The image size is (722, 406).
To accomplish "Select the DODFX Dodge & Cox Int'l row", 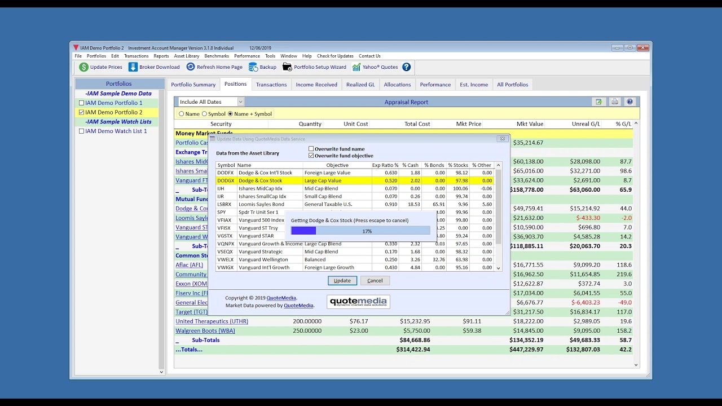I will click(x=355, y=173).
